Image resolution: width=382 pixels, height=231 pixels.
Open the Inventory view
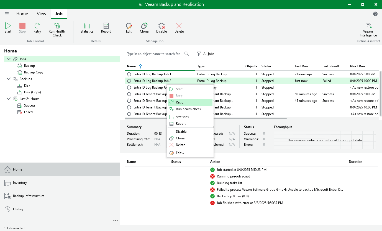coord(60,183)
